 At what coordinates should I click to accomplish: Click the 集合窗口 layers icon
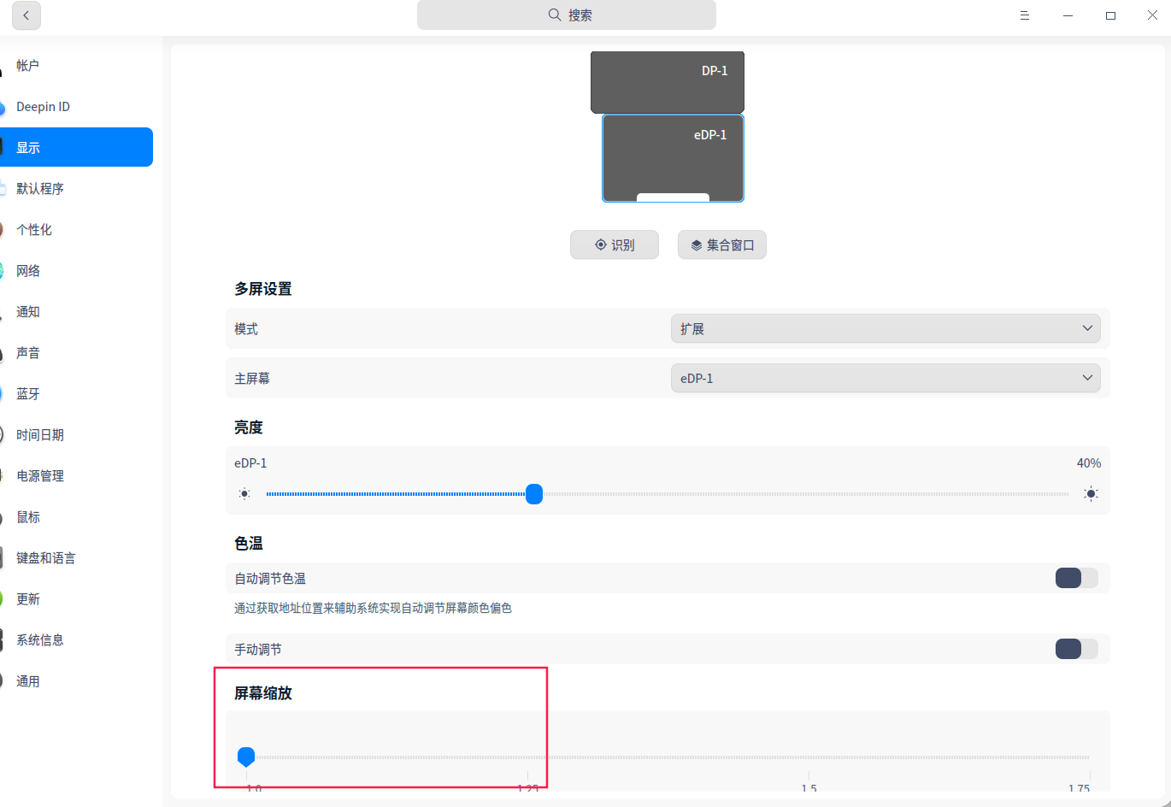tap(697, 245)
